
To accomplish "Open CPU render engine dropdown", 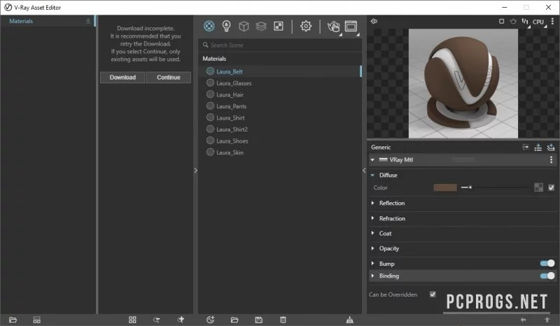I will 539,22.
